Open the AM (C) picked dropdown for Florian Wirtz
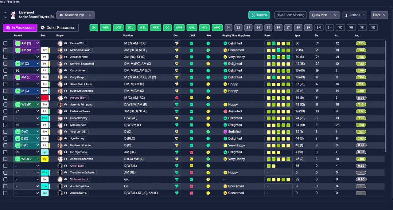 [27, 43]
